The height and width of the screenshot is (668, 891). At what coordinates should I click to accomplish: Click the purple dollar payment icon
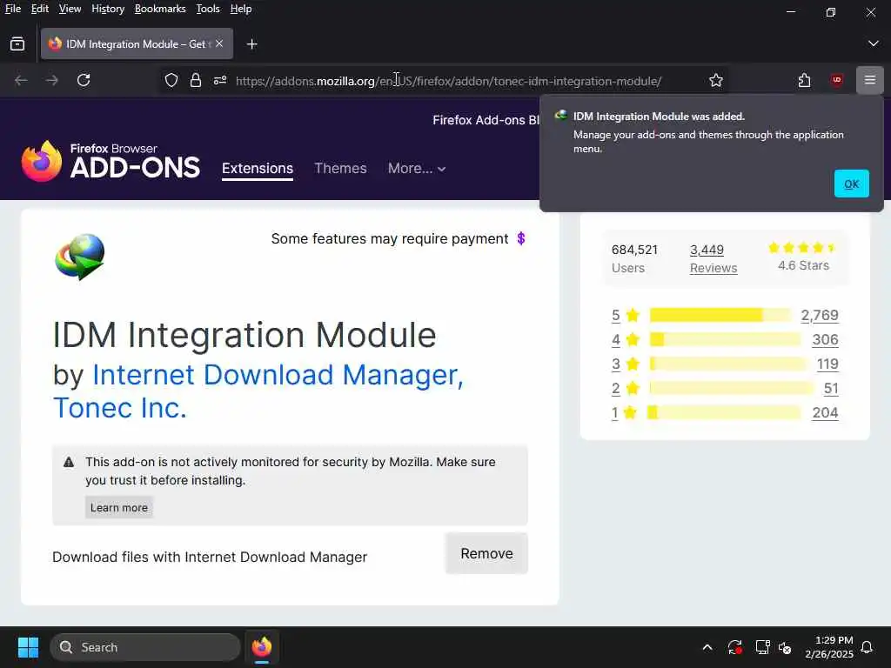[520, 238]
